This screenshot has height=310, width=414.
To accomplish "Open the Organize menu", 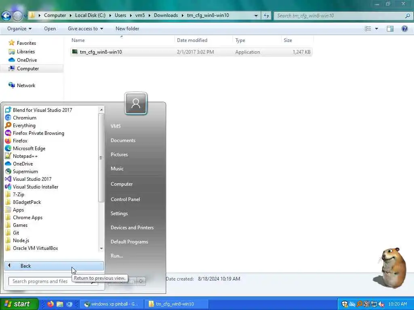I will pos(19,29).
